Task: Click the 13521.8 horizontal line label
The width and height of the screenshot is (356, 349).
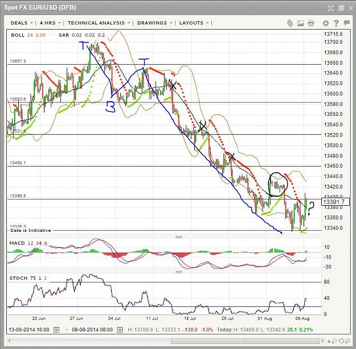Action: 18,131
